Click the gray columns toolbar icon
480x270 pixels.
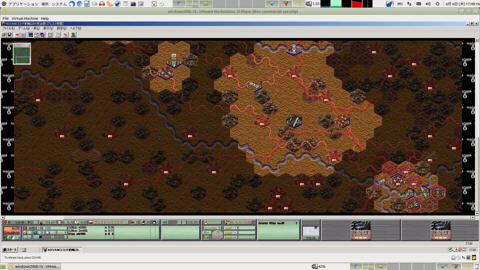click(58, 35)
